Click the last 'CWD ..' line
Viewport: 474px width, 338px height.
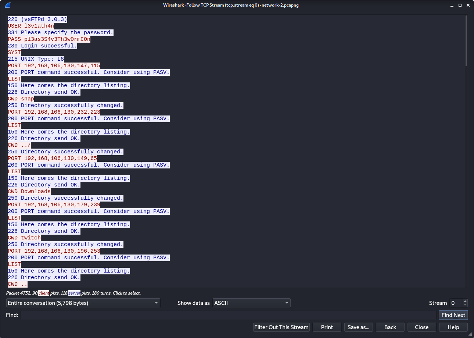18,284
